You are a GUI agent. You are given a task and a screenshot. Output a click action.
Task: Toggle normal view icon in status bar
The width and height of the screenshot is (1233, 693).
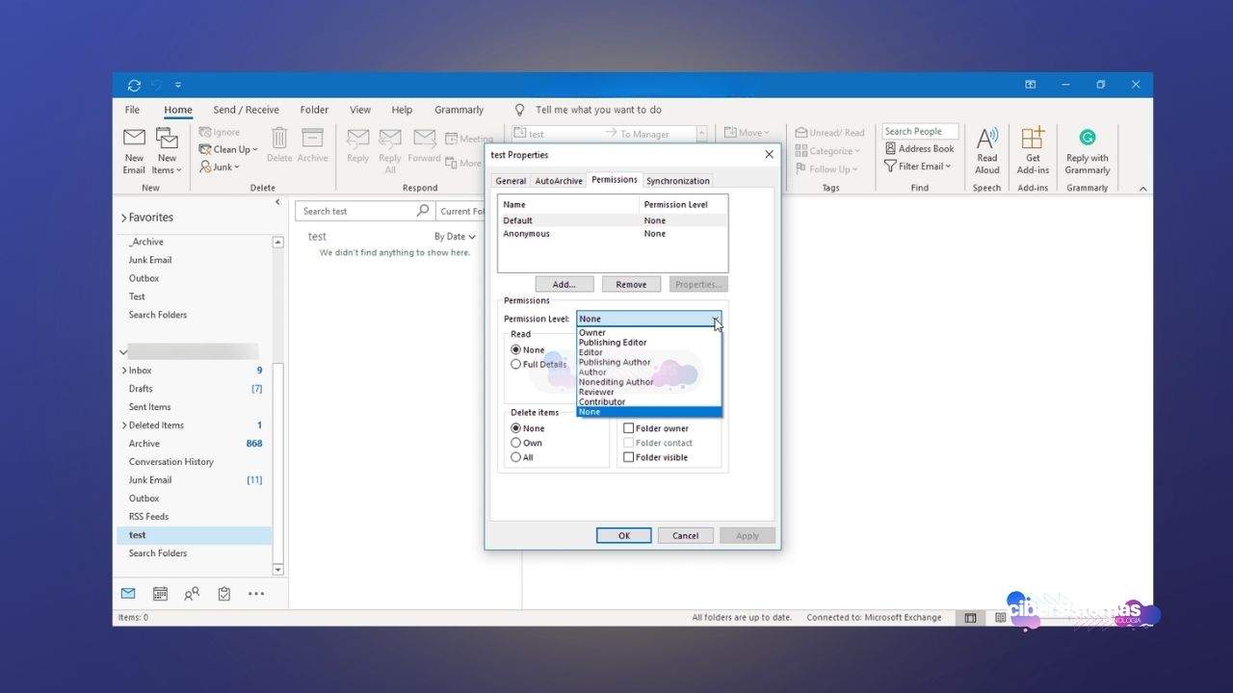click(x=970, y=618)
